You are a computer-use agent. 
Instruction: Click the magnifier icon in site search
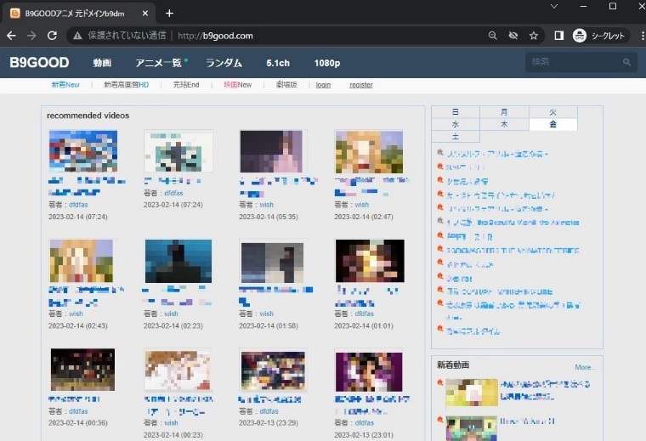[x=627, y=62]
